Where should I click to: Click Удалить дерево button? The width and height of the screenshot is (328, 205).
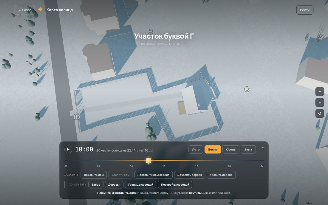(221, 175)
